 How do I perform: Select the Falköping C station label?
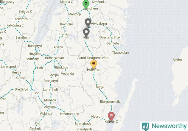[15, 25]
